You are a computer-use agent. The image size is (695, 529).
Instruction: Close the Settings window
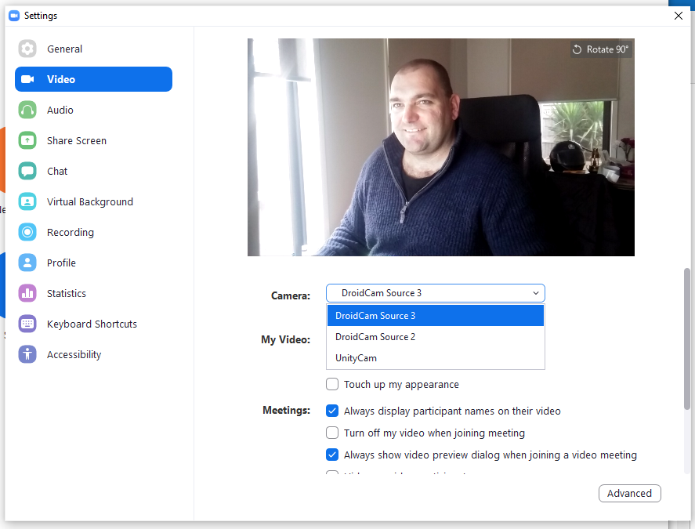pyautogui.click(x=679, y=16)
